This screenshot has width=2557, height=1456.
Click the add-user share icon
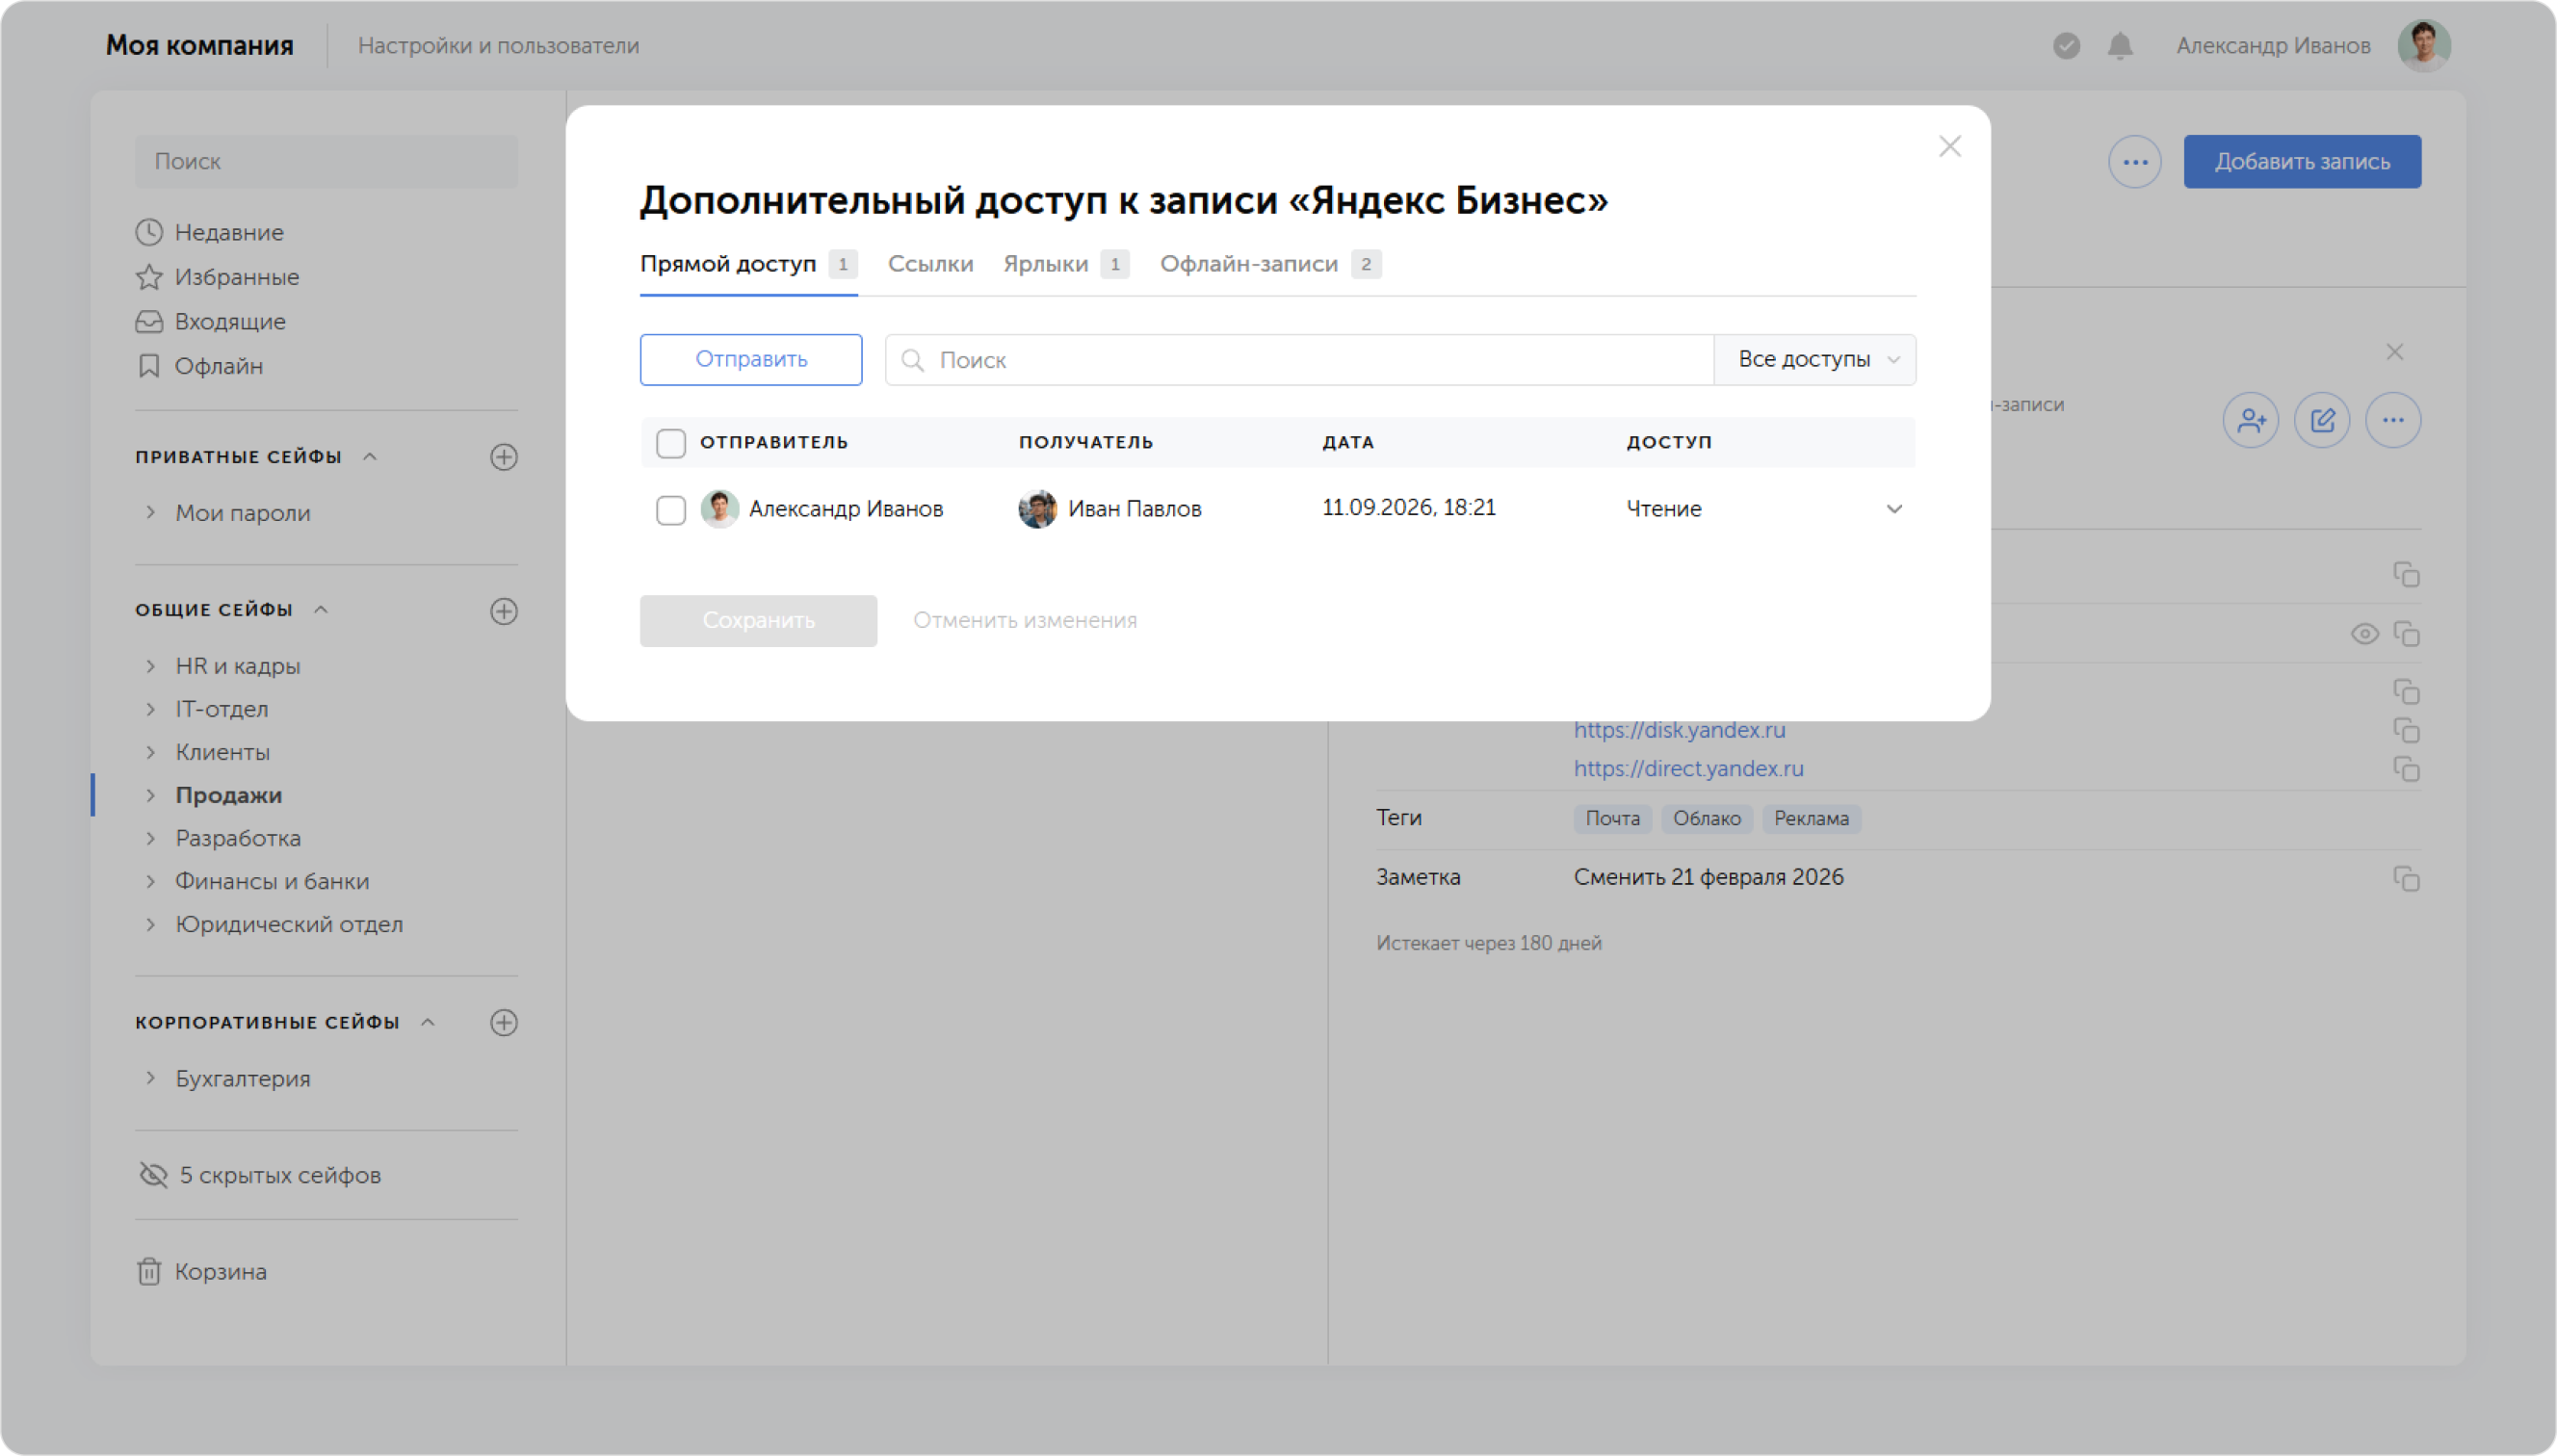point(2250,420)
